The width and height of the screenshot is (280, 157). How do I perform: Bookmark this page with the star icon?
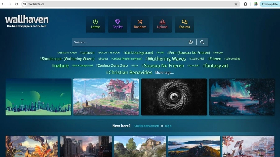(236, 4)
